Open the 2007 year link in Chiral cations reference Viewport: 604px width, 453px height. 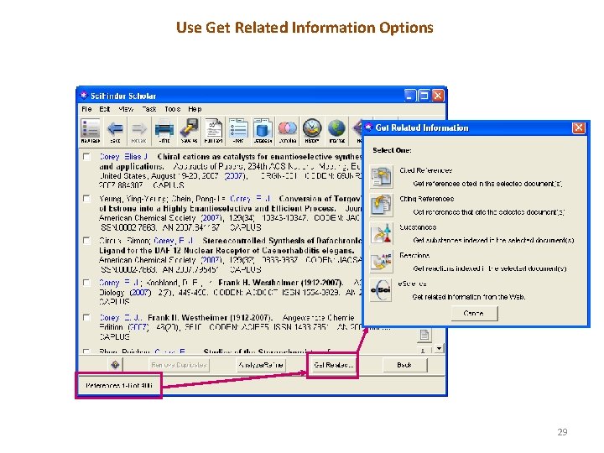pyautogui.click(x=235, y=176)
